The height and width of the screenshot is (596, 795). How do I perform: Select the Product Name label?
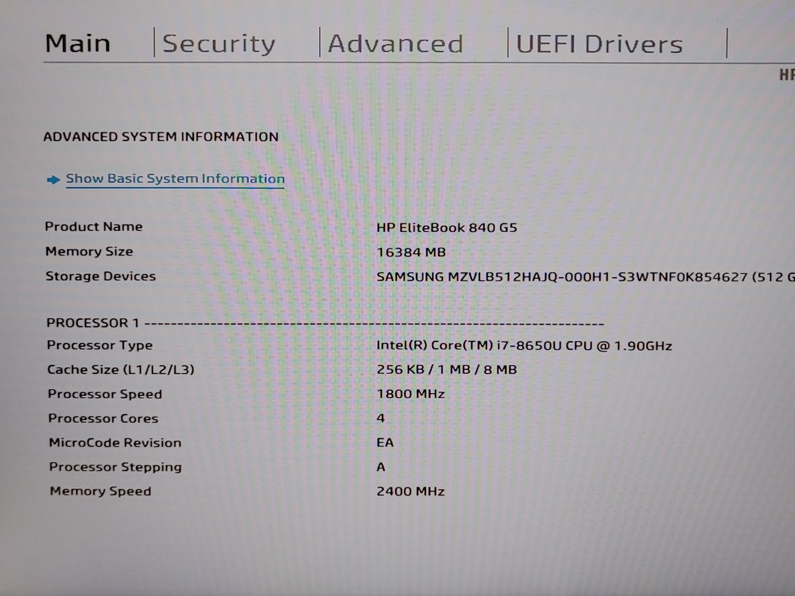[94, 227]
